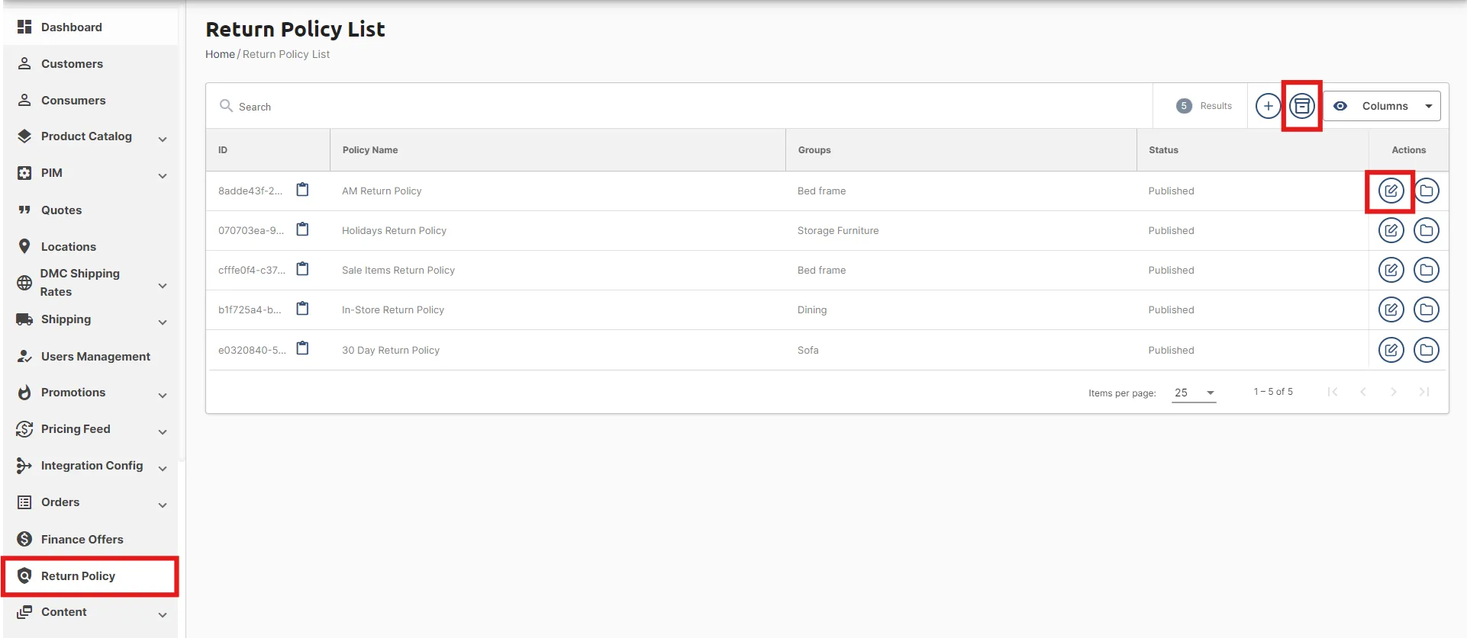Sort by the Policy Name column header
The height and width of the screenshot is (638, 1467).
coord(370,150)
